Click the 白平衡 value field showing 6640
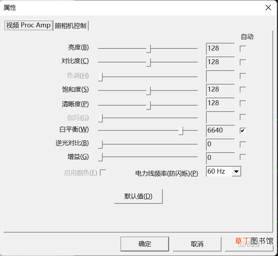The height and width of the screenshot is (256, 278). (220, 131)
